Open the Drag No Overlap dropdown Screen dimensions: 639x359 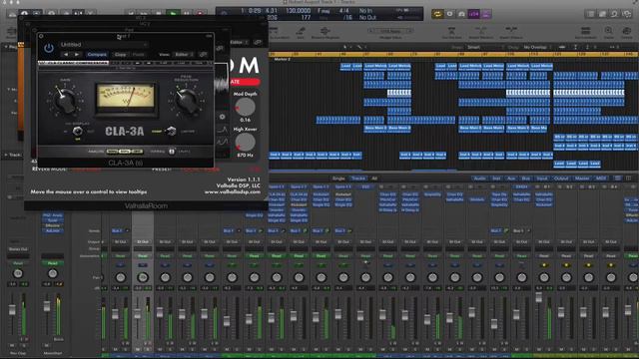538,47
